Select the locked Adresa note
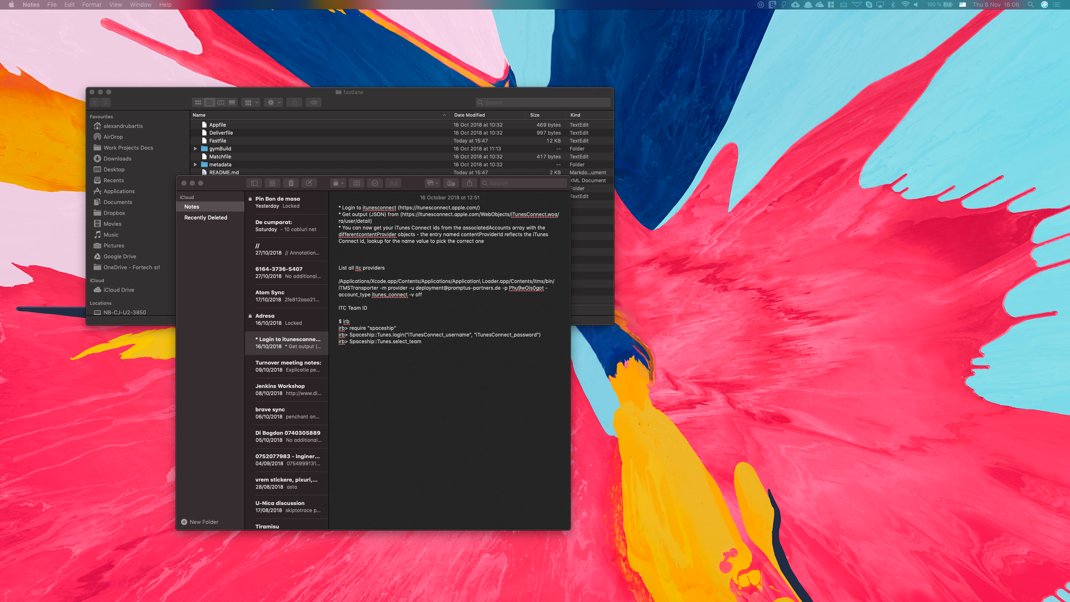 click(287, 319)
